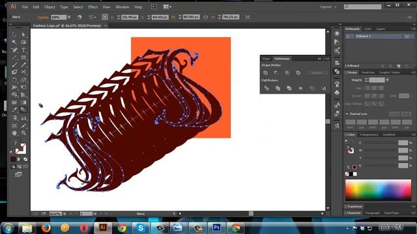Screen dimensions: 417x234
Task: Select the Rotate tool
Action: (x=14, y=80)
